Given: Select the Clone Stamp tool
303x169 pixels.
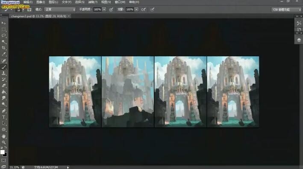Looking at the screenshot, I should click(3, 73).
